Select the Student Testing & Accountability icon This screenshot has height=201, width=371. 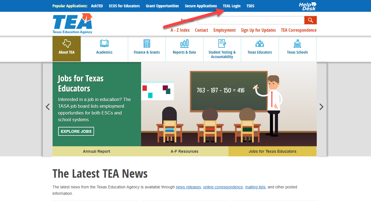click(222, 43)
